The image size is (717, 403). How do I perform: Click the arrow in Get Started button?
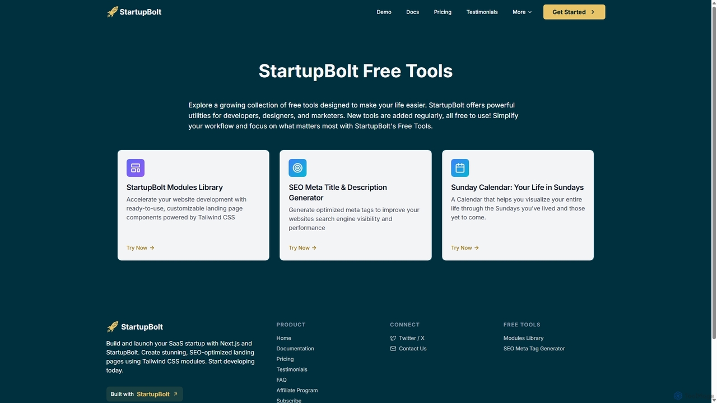click(x=593, y=12)
